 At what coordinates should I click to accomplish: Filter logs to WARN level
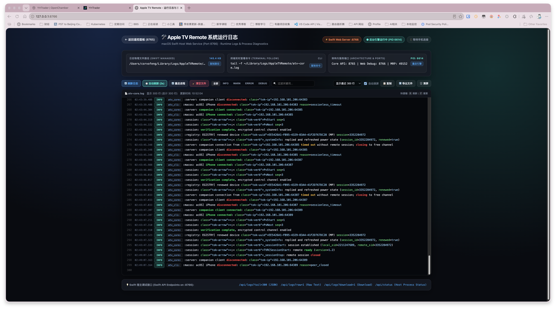237,84
